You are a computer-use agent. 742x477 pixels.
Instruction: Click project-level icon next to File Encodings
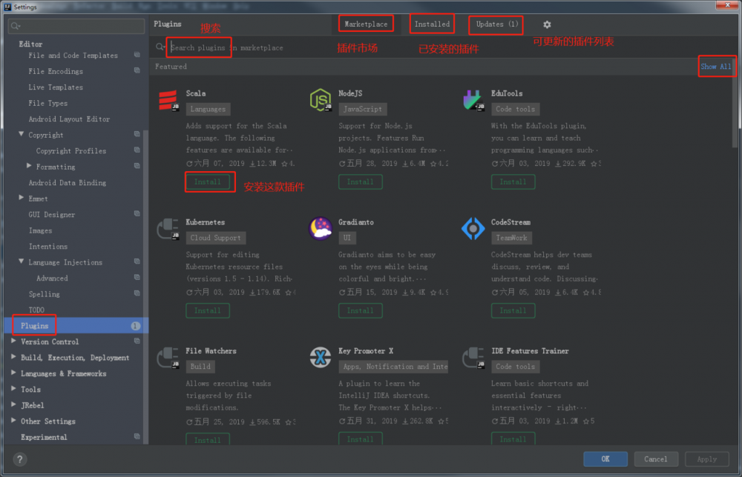tap(137, 71)
